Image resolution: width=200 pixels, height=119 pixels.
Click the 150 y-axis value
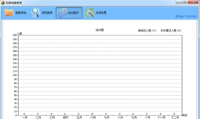pyautogui.click(x=15, y=55)
